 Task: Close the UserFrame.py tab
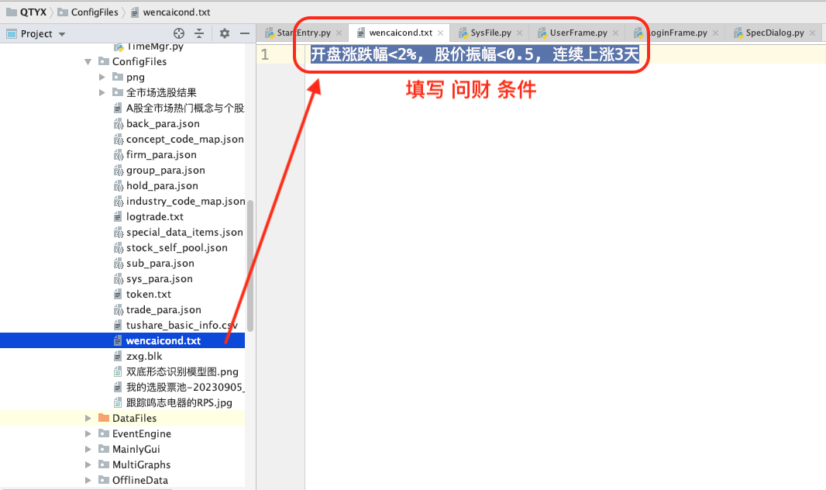[615, 33]
